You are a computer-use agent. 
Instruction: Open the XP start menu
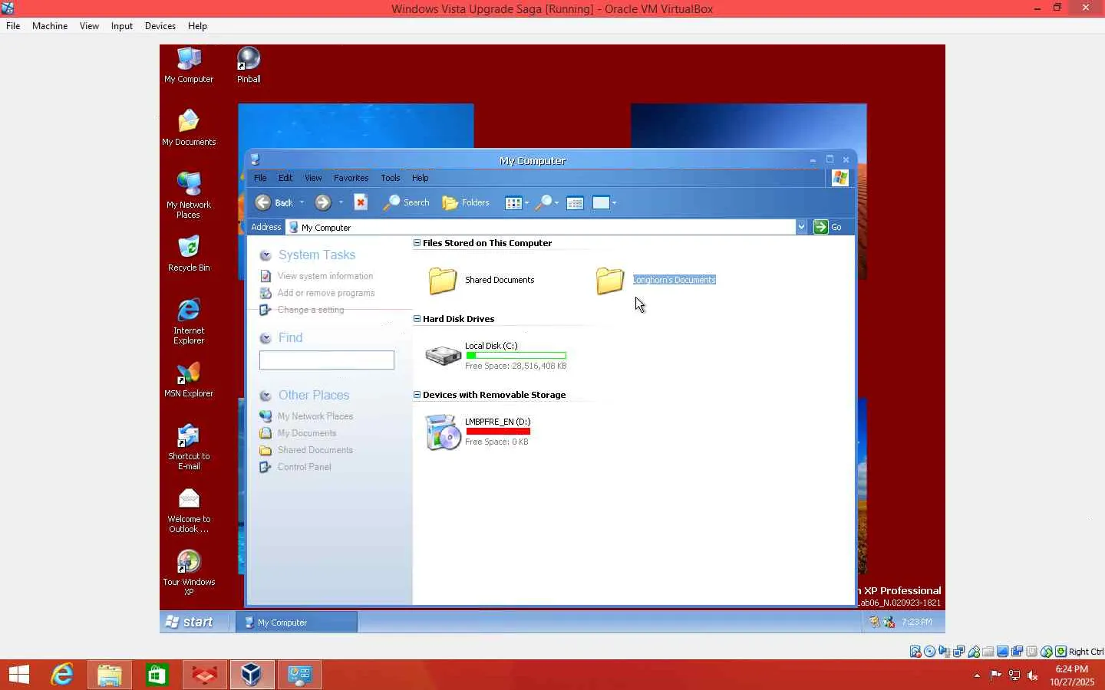190,622
